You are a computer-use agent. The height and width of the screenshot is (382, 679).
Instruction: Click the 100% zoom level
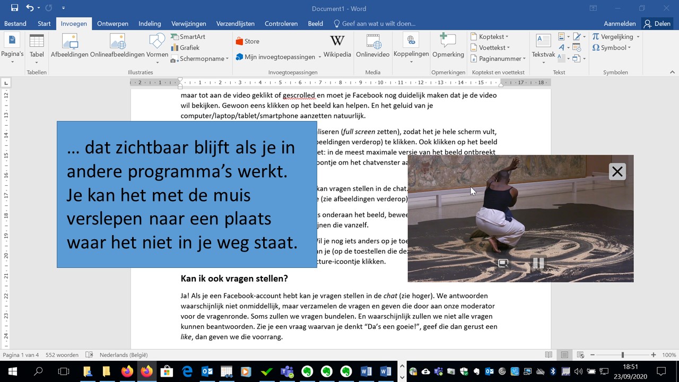pyautogui.click(x=669, y=355)
